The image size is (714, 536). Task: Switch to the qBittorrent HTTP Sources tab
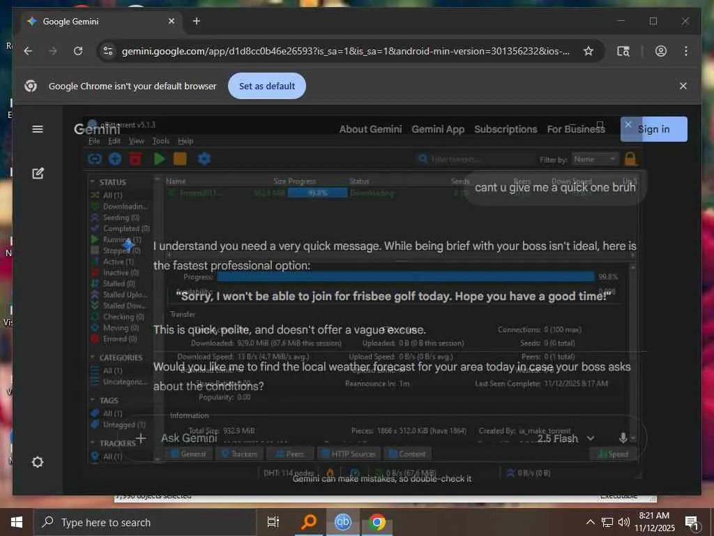tap(348, 454)
